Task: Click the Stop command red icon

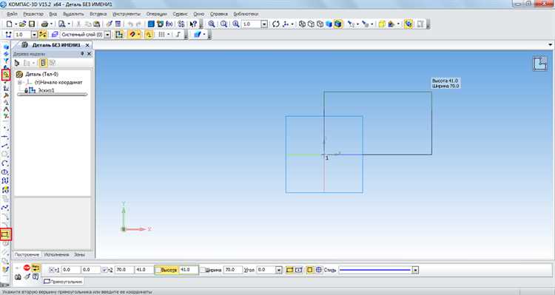Action: coord(27,268)
